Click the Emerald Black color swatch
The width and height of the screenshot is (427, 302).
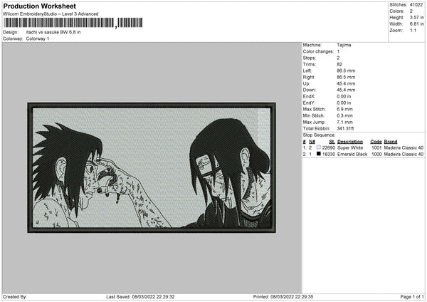pyautogui.click(x=319, y=154)
